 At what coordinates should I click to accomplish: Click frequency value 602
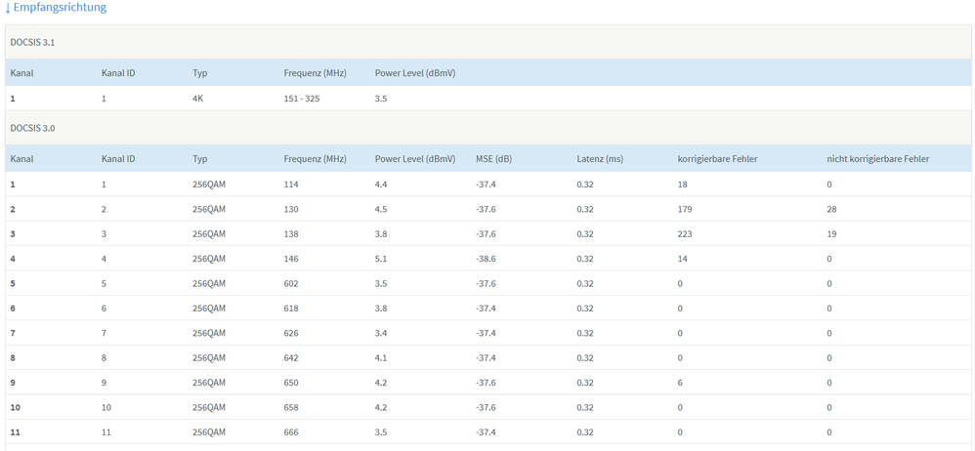click(291, 284)
